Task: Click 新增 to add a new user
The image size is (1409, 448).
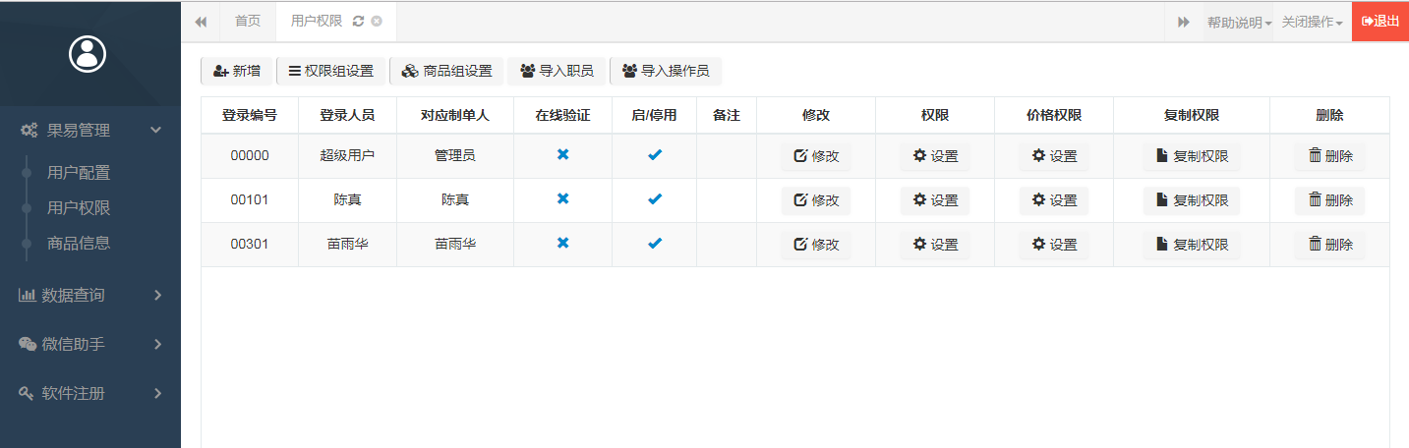Action: 237,71
